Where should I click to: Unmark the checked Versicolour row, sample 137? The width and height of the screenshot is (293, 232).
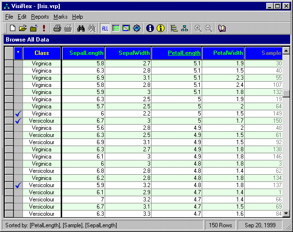click(18, 185)
